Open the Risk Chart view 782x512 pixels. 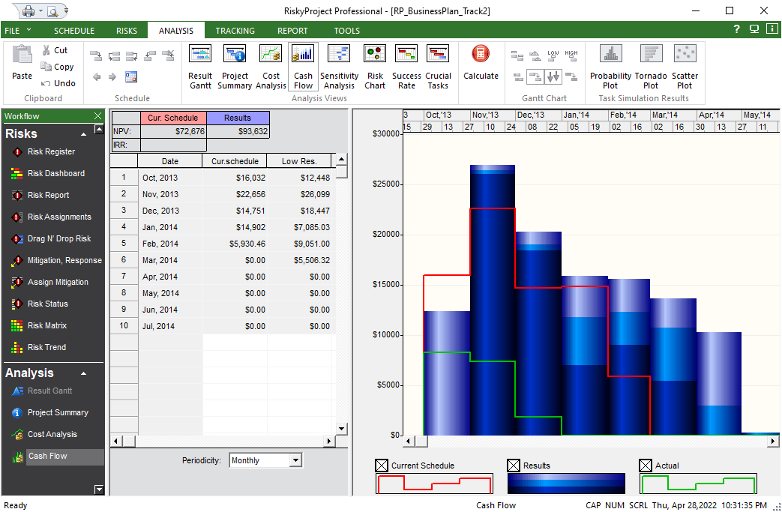(x=375, y=67)
